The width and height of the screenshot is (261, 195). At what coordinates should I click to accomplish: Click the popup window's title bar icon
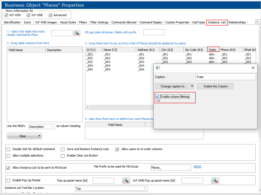(x=158, y=68)
